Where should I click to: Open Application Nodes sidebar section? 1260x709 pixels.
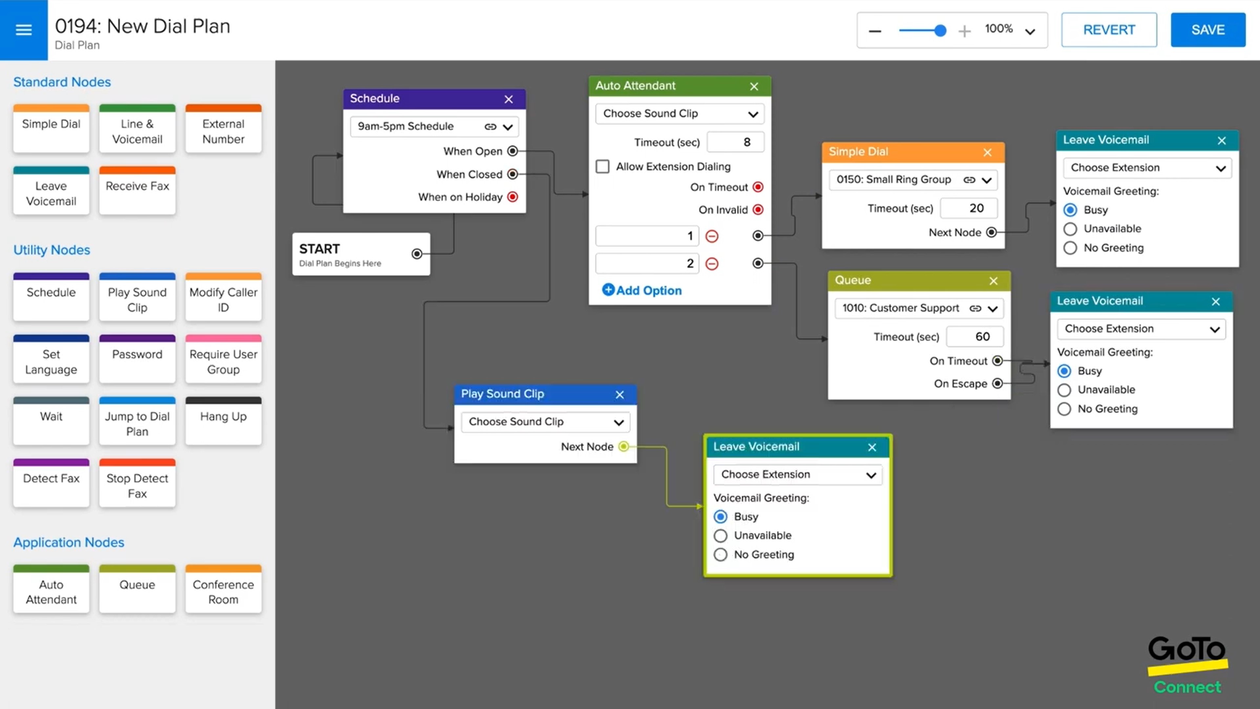(x=68, y=542)
